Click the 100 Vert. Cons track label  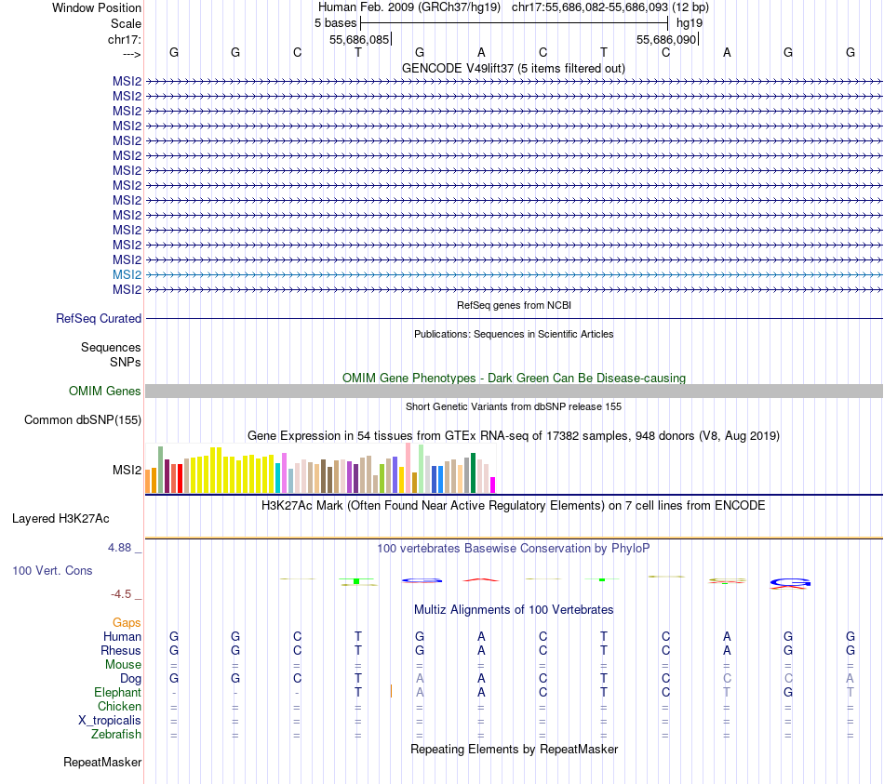click(52, 570)
